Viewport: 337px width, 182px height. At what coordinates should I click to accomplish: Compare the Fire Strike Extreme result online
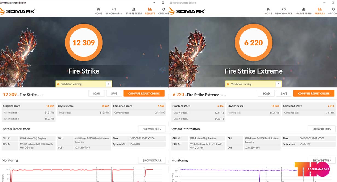[x=314, y=93]
